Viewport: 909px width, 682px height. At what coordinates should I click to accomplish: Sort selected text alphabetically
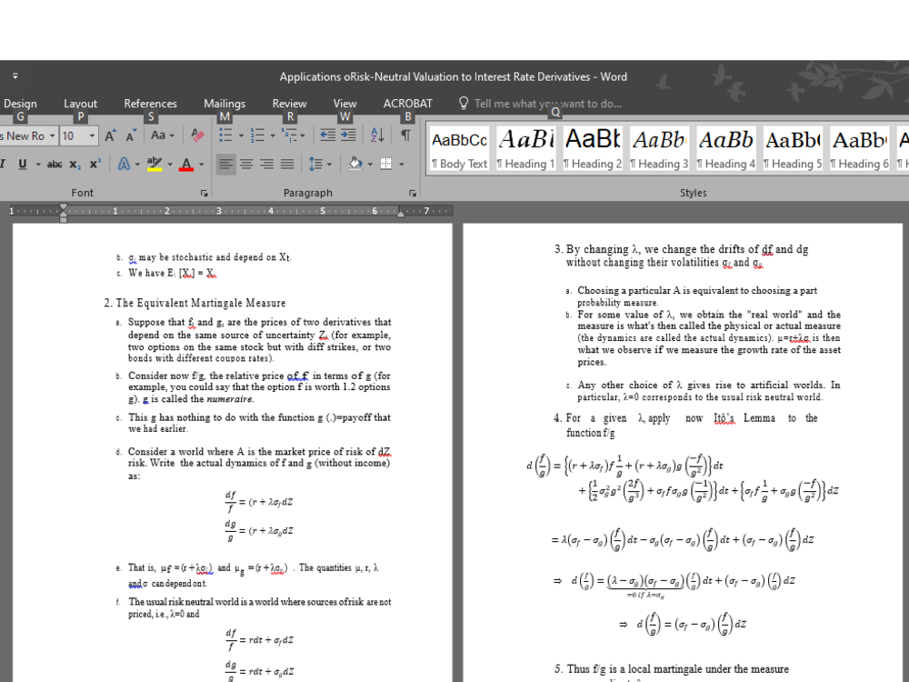(x=377, y=135)
